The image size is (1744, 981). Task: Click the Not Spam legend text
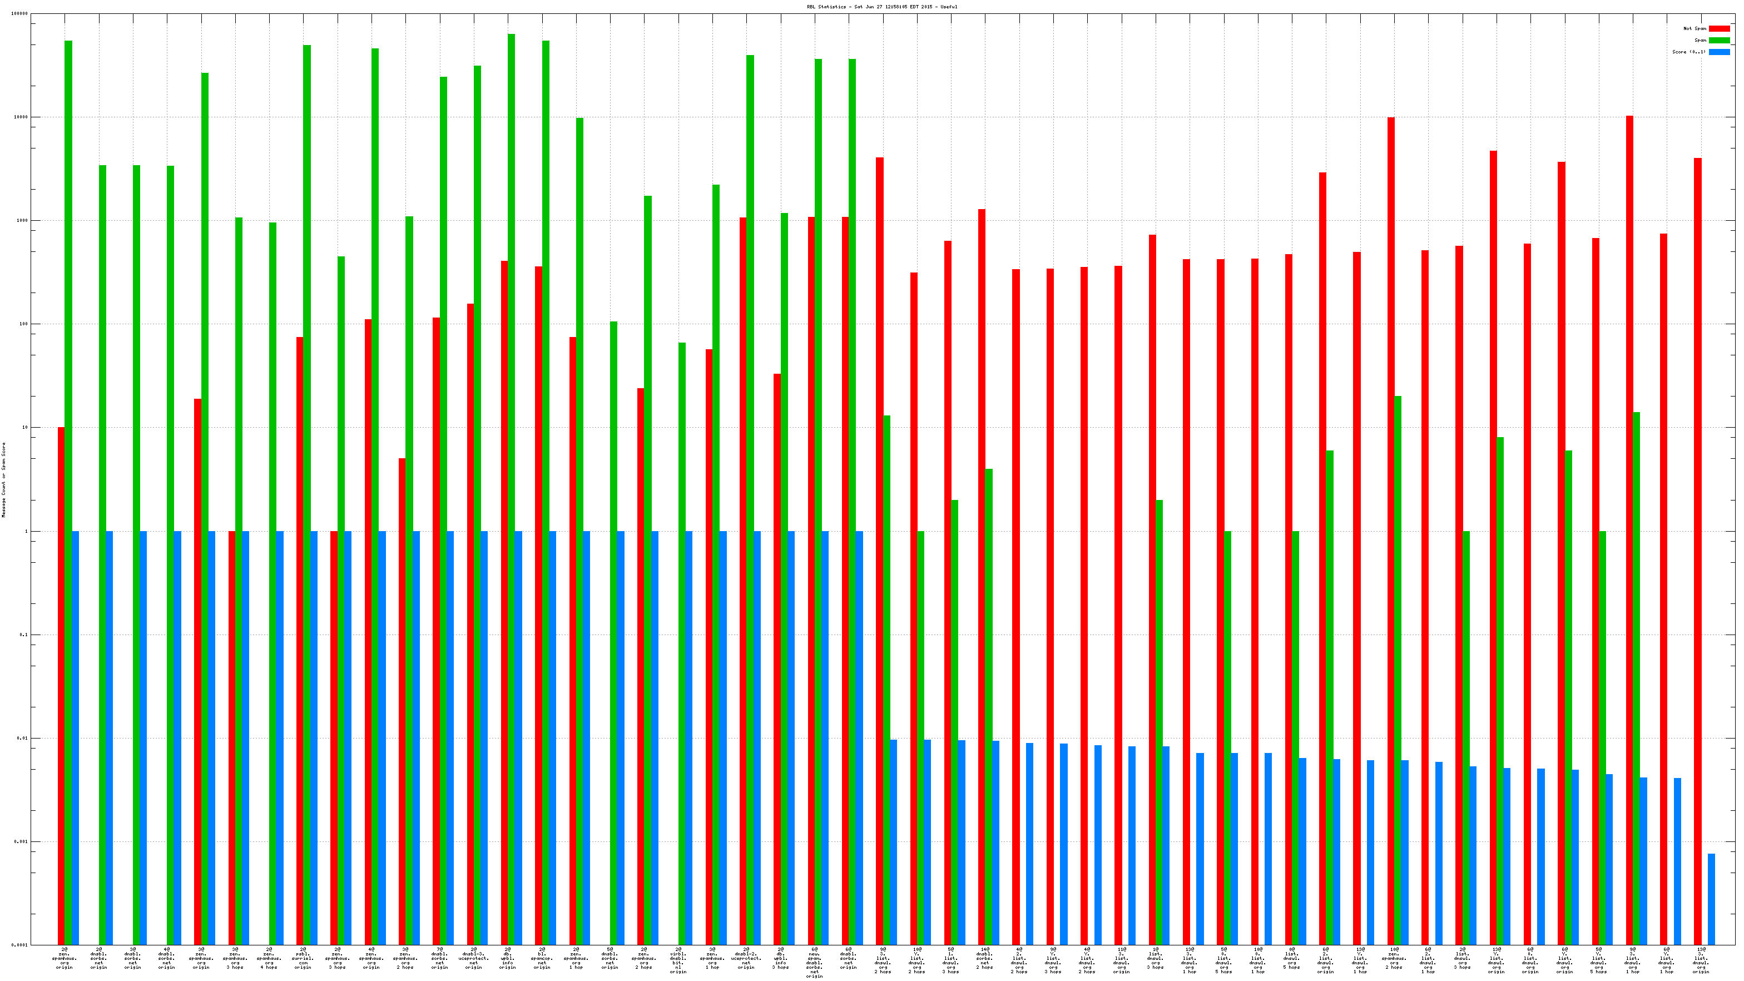tap(1695, 28)
